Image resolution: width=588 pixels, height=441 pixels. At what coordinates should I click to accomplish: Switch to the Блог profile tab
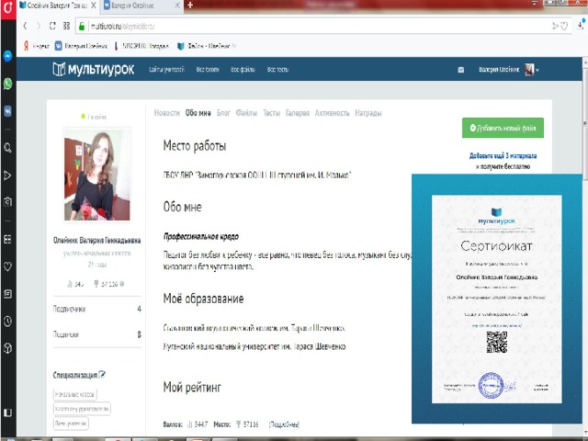(223, 113)
